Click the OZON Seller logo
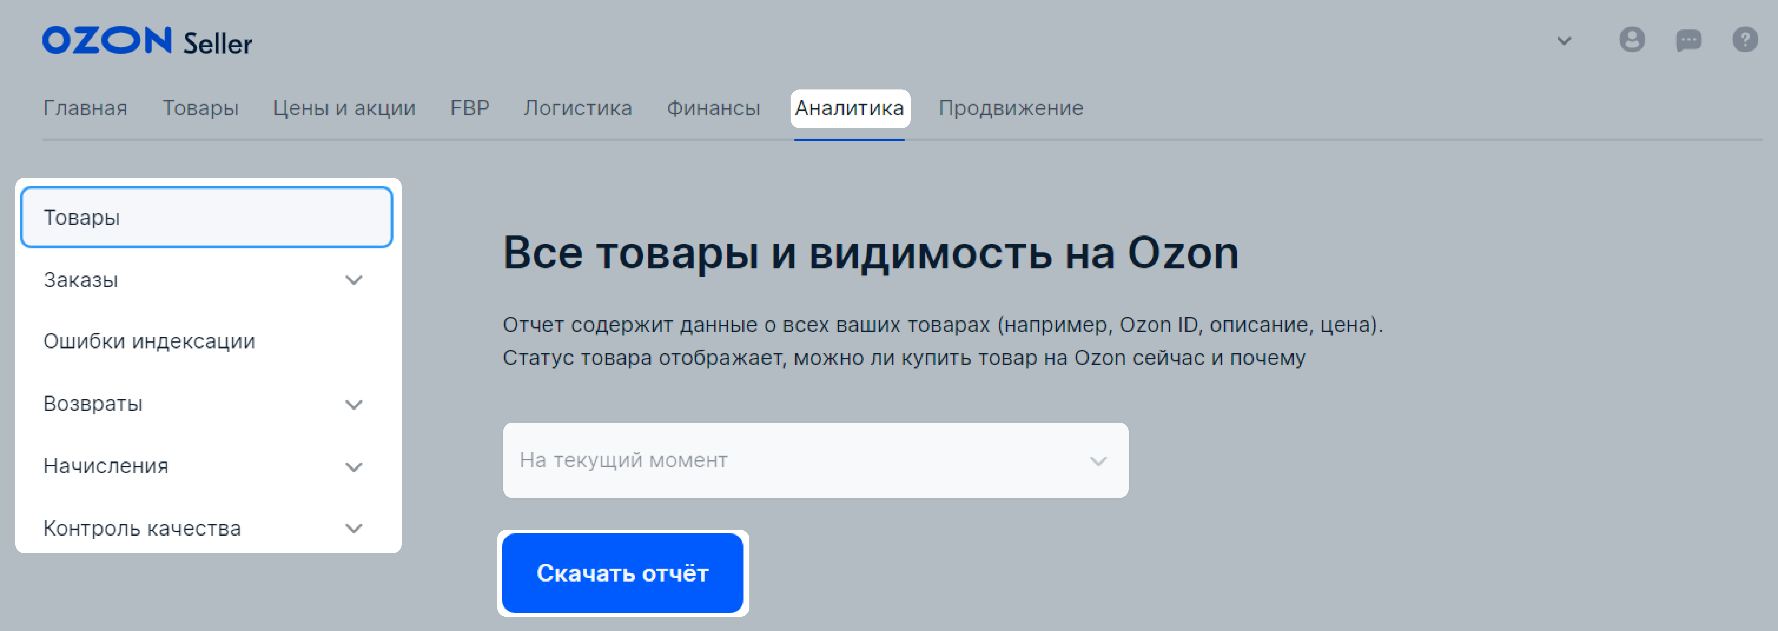This screenshot has width=1778, height=631. click(147, 41)
